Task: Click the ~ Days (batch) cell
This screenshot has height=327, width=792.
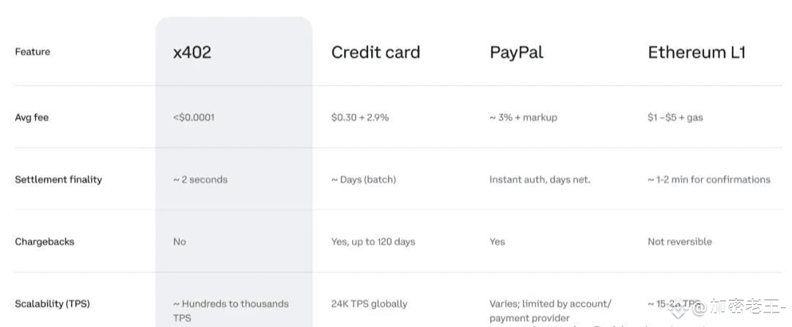Action: (x=363, y=179)
